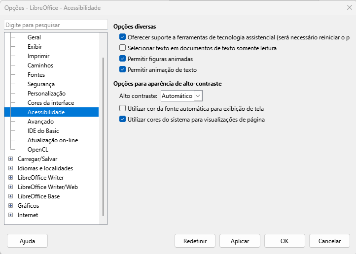Select Segurança in the options tree
356x254 pixels.
pos(41,84)
